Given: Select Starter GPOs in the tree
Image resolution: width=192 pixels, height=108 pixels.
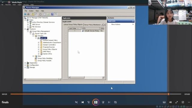Looking at the screenshot, I should [47, 54].
